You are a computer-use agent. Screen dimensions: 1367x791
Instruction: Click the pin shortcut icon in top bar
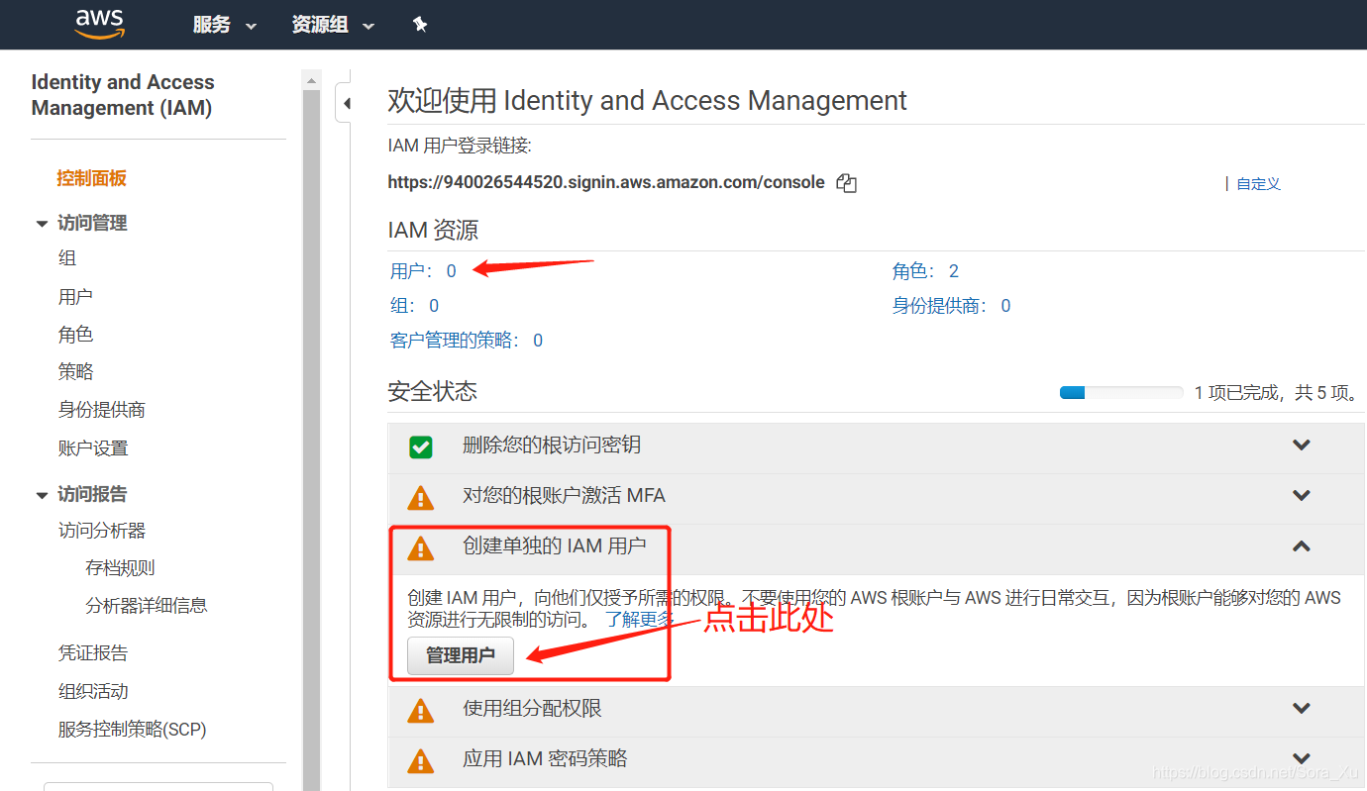(420, 25)
